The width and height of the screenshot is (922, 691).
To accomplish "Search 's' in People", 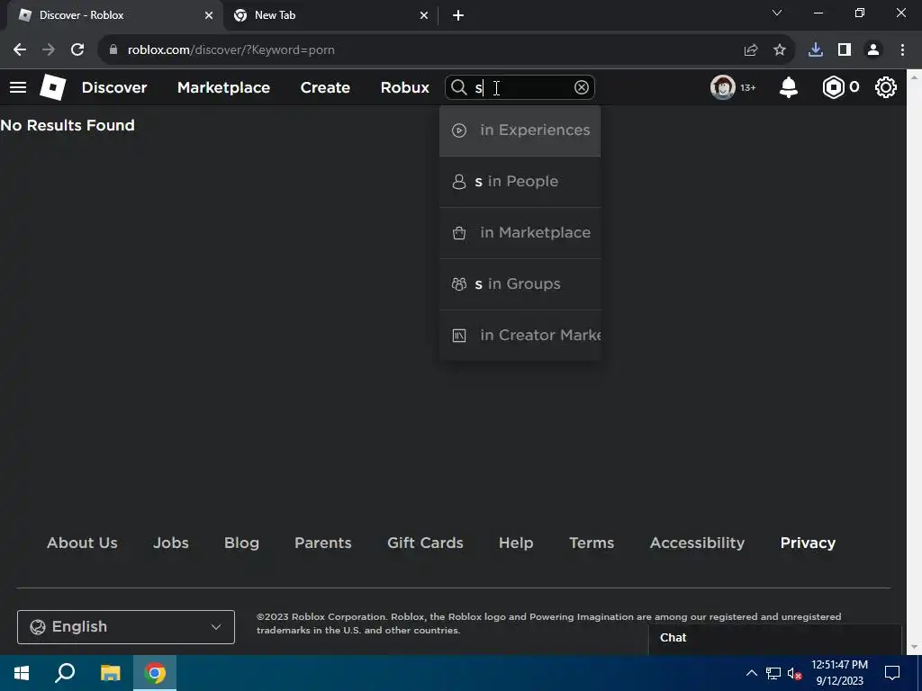I will pos(520,182).
